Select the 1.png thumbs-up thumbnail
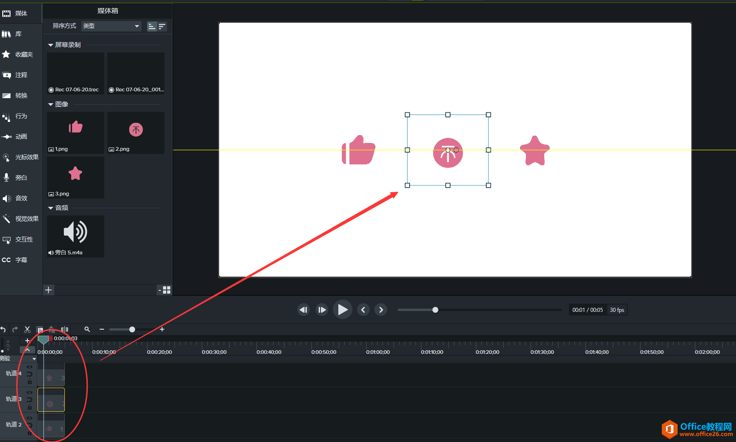The width and height of the screenshot is (736, 442). point(75,132)
